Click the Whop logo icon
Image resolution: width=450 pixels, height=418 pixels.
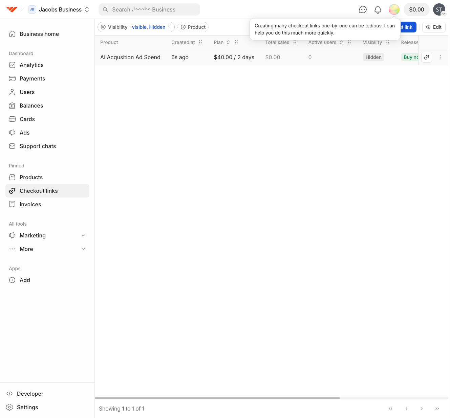click(x=12, y=9)
